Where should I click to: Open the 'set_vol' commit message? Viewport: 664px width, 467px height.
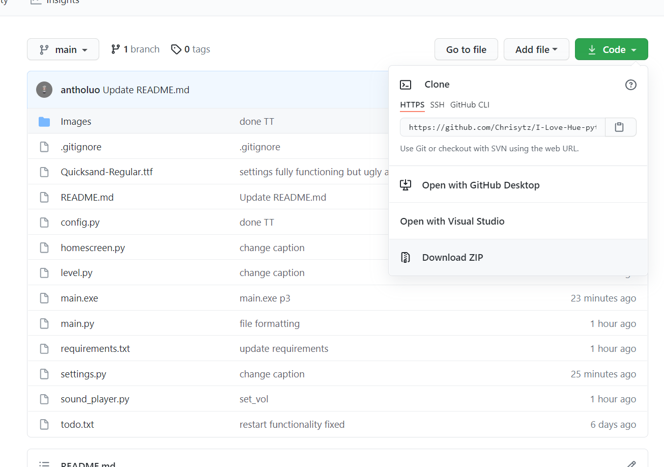click(254, 399)
